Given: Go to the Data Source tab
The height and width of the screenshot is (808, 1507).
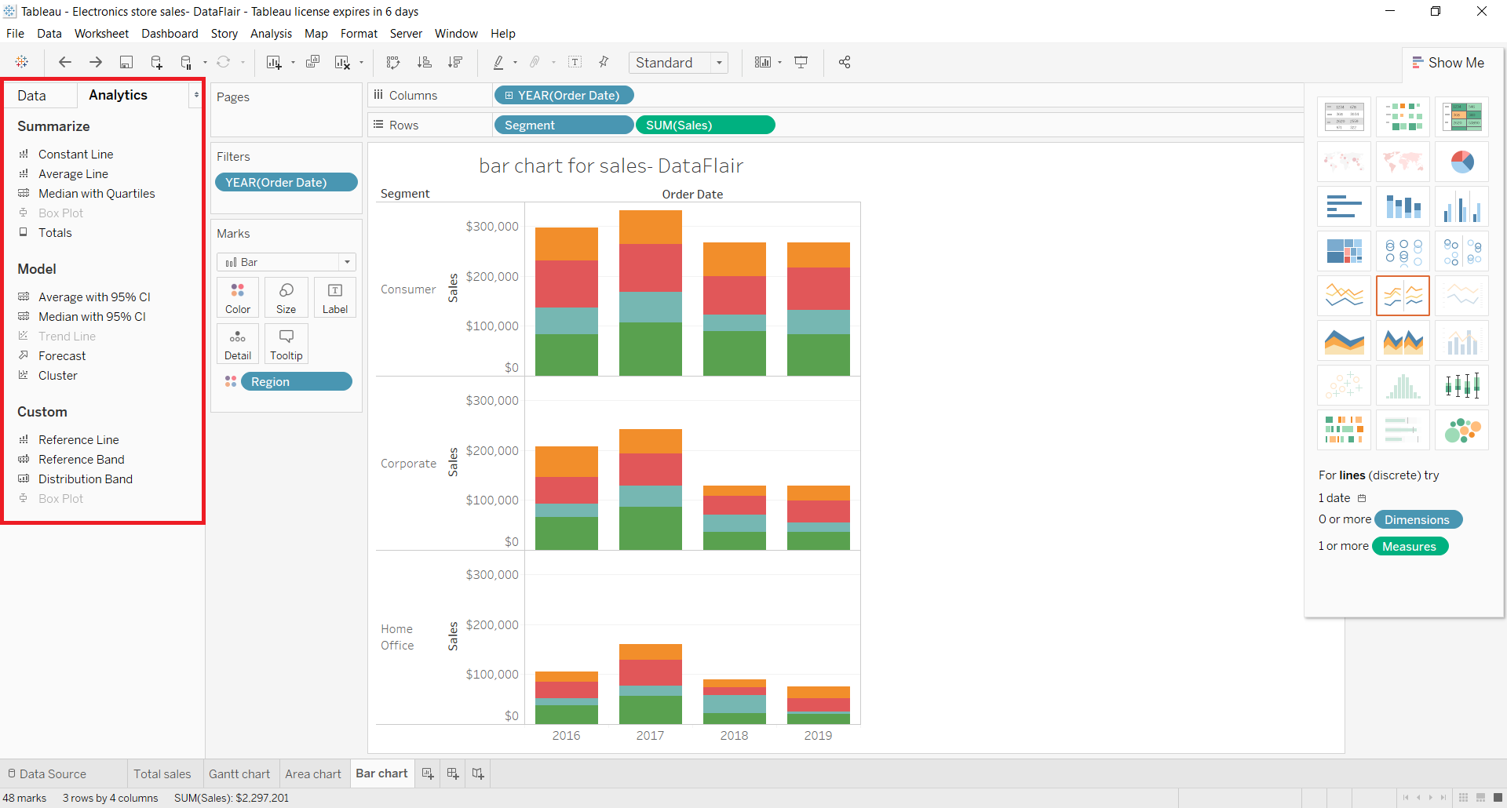Looking at the screenshot, I should pos(47,773).
